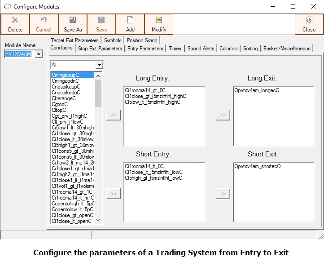Click the Close power icon
Screen dimensions: 324x280
click(x=309, y=20)
